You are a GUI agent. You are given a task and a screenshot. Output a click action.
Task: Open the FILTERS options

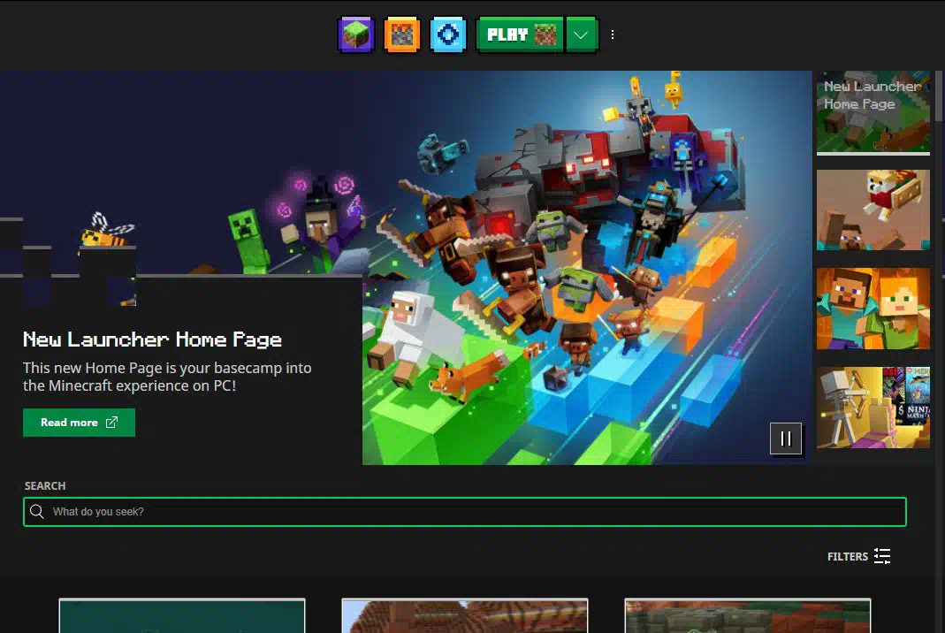point(859,556)
